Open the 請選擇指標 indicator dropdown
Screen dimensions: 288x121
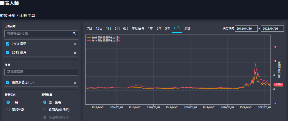click(x=41, y=72)
